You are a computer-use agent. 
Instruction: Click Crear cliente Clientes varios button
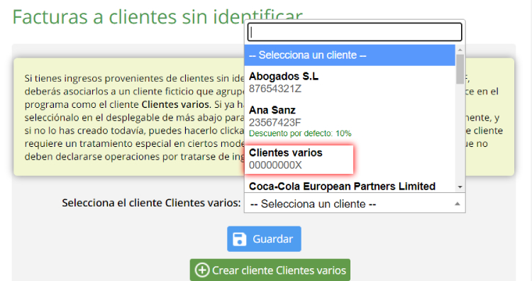(270, 270)
